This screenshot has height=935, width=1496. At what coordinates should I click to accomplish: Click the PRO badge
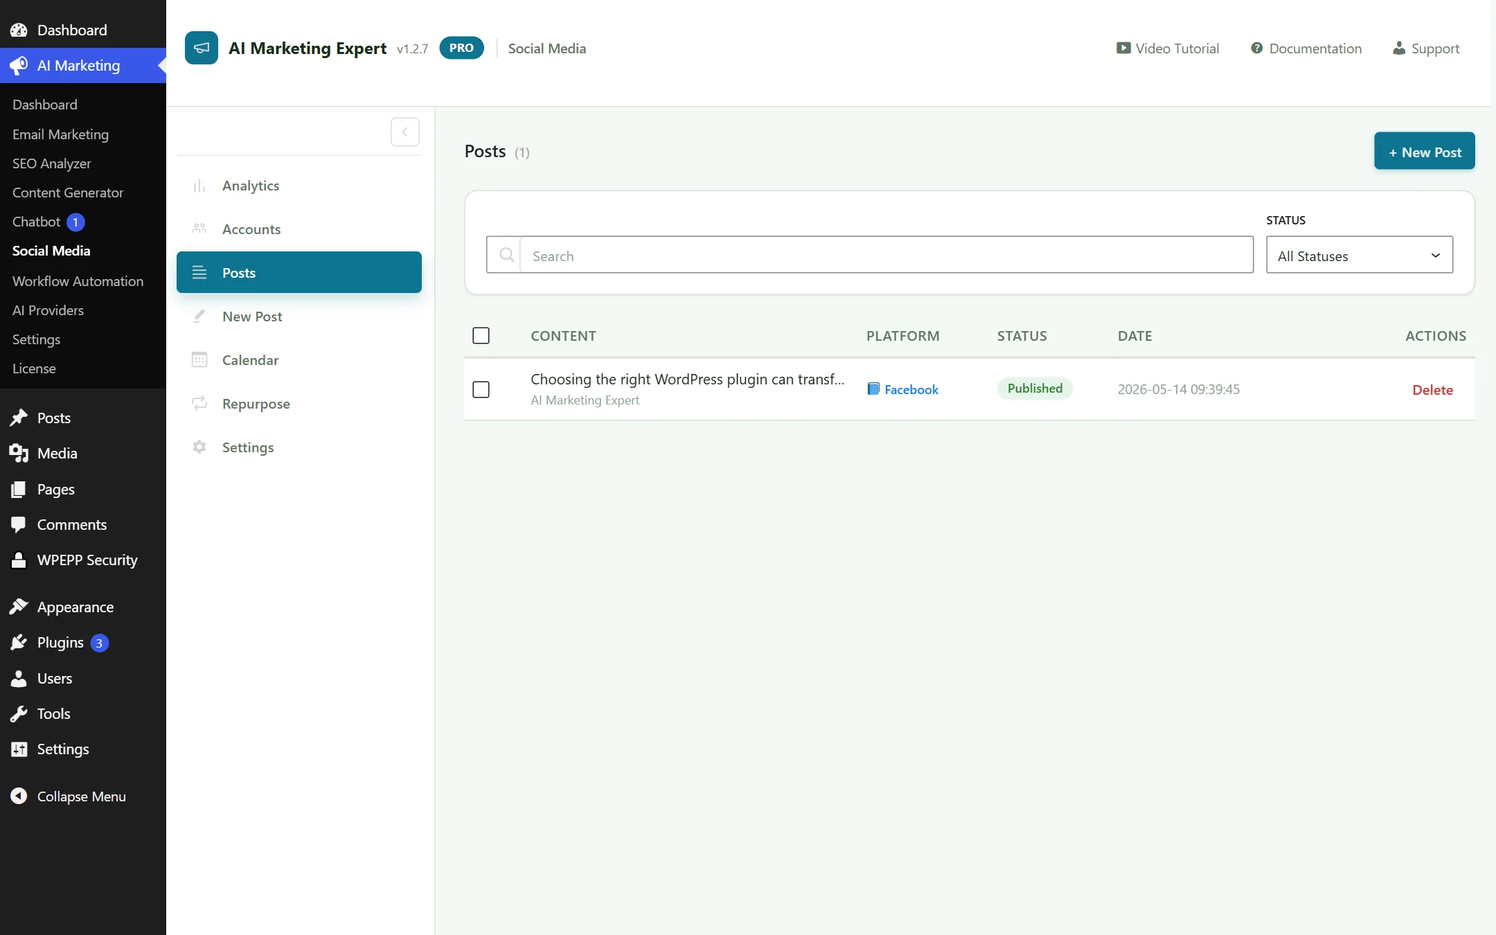[x=461, y=48]
